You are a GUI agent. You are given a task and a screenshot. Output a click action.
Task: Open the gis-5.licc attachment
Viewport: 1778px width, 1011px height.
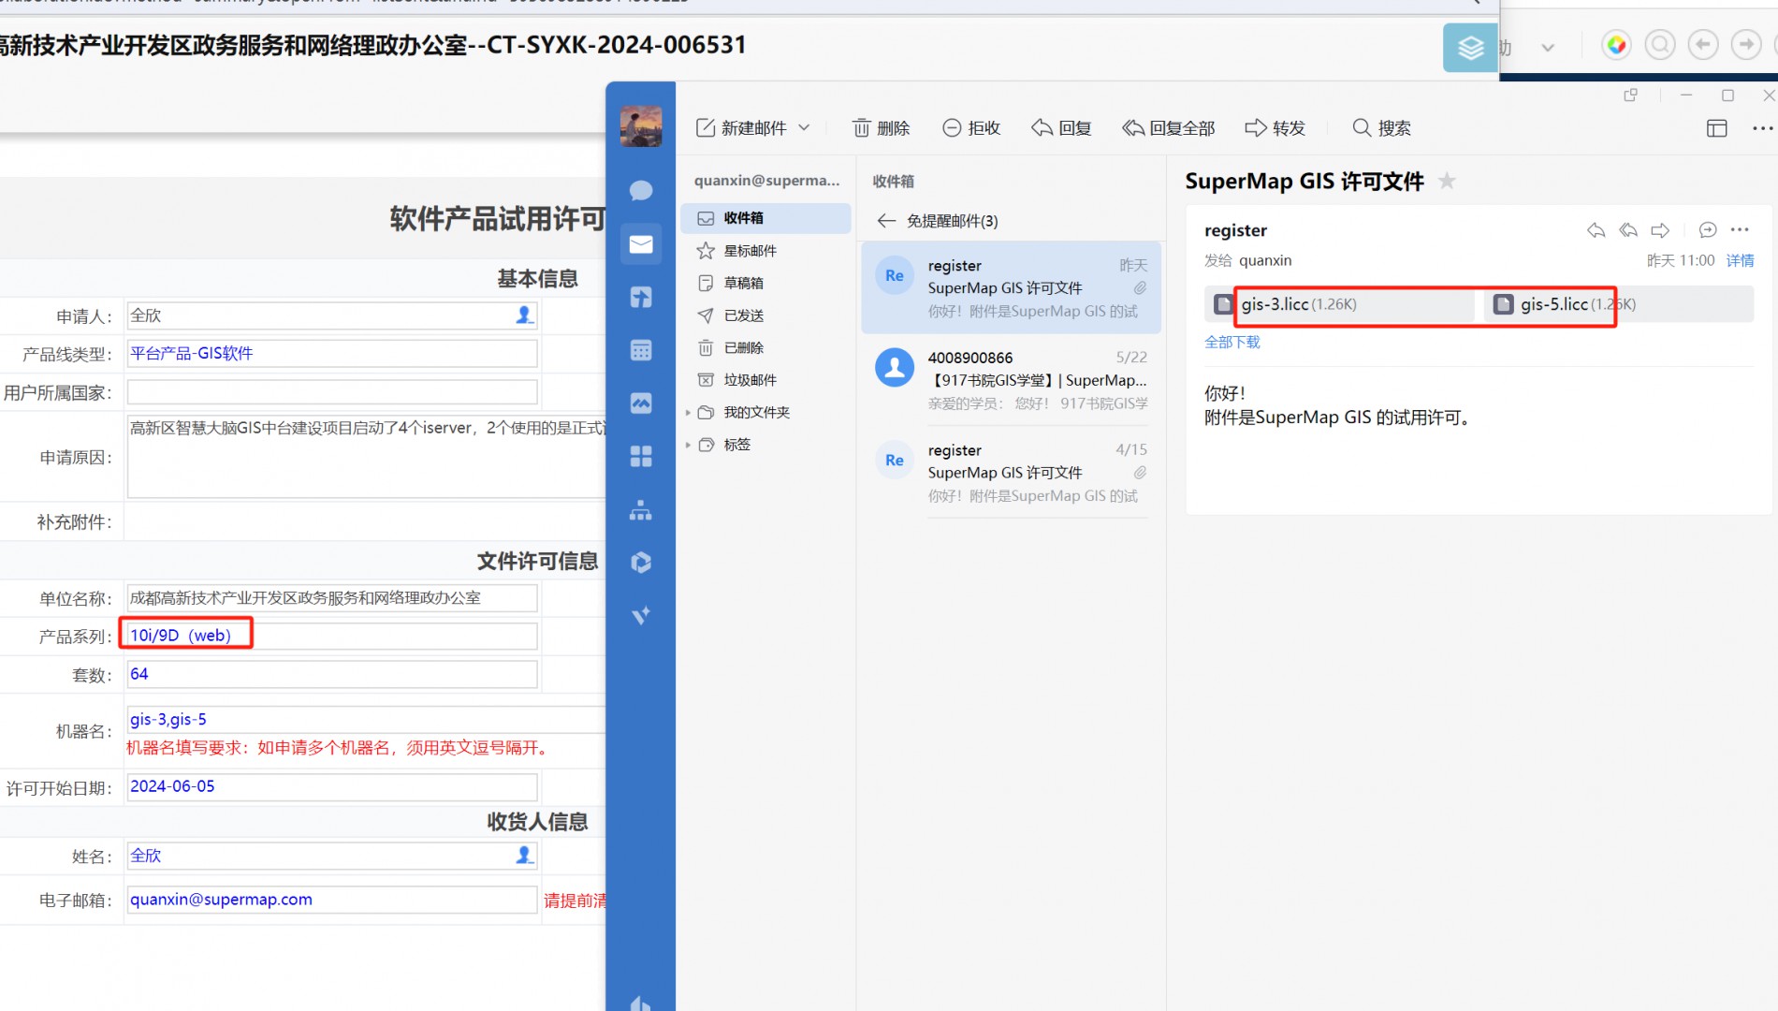coord(1617,304)
